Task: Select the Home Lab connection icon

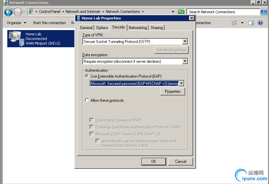Action: (17, 39)
